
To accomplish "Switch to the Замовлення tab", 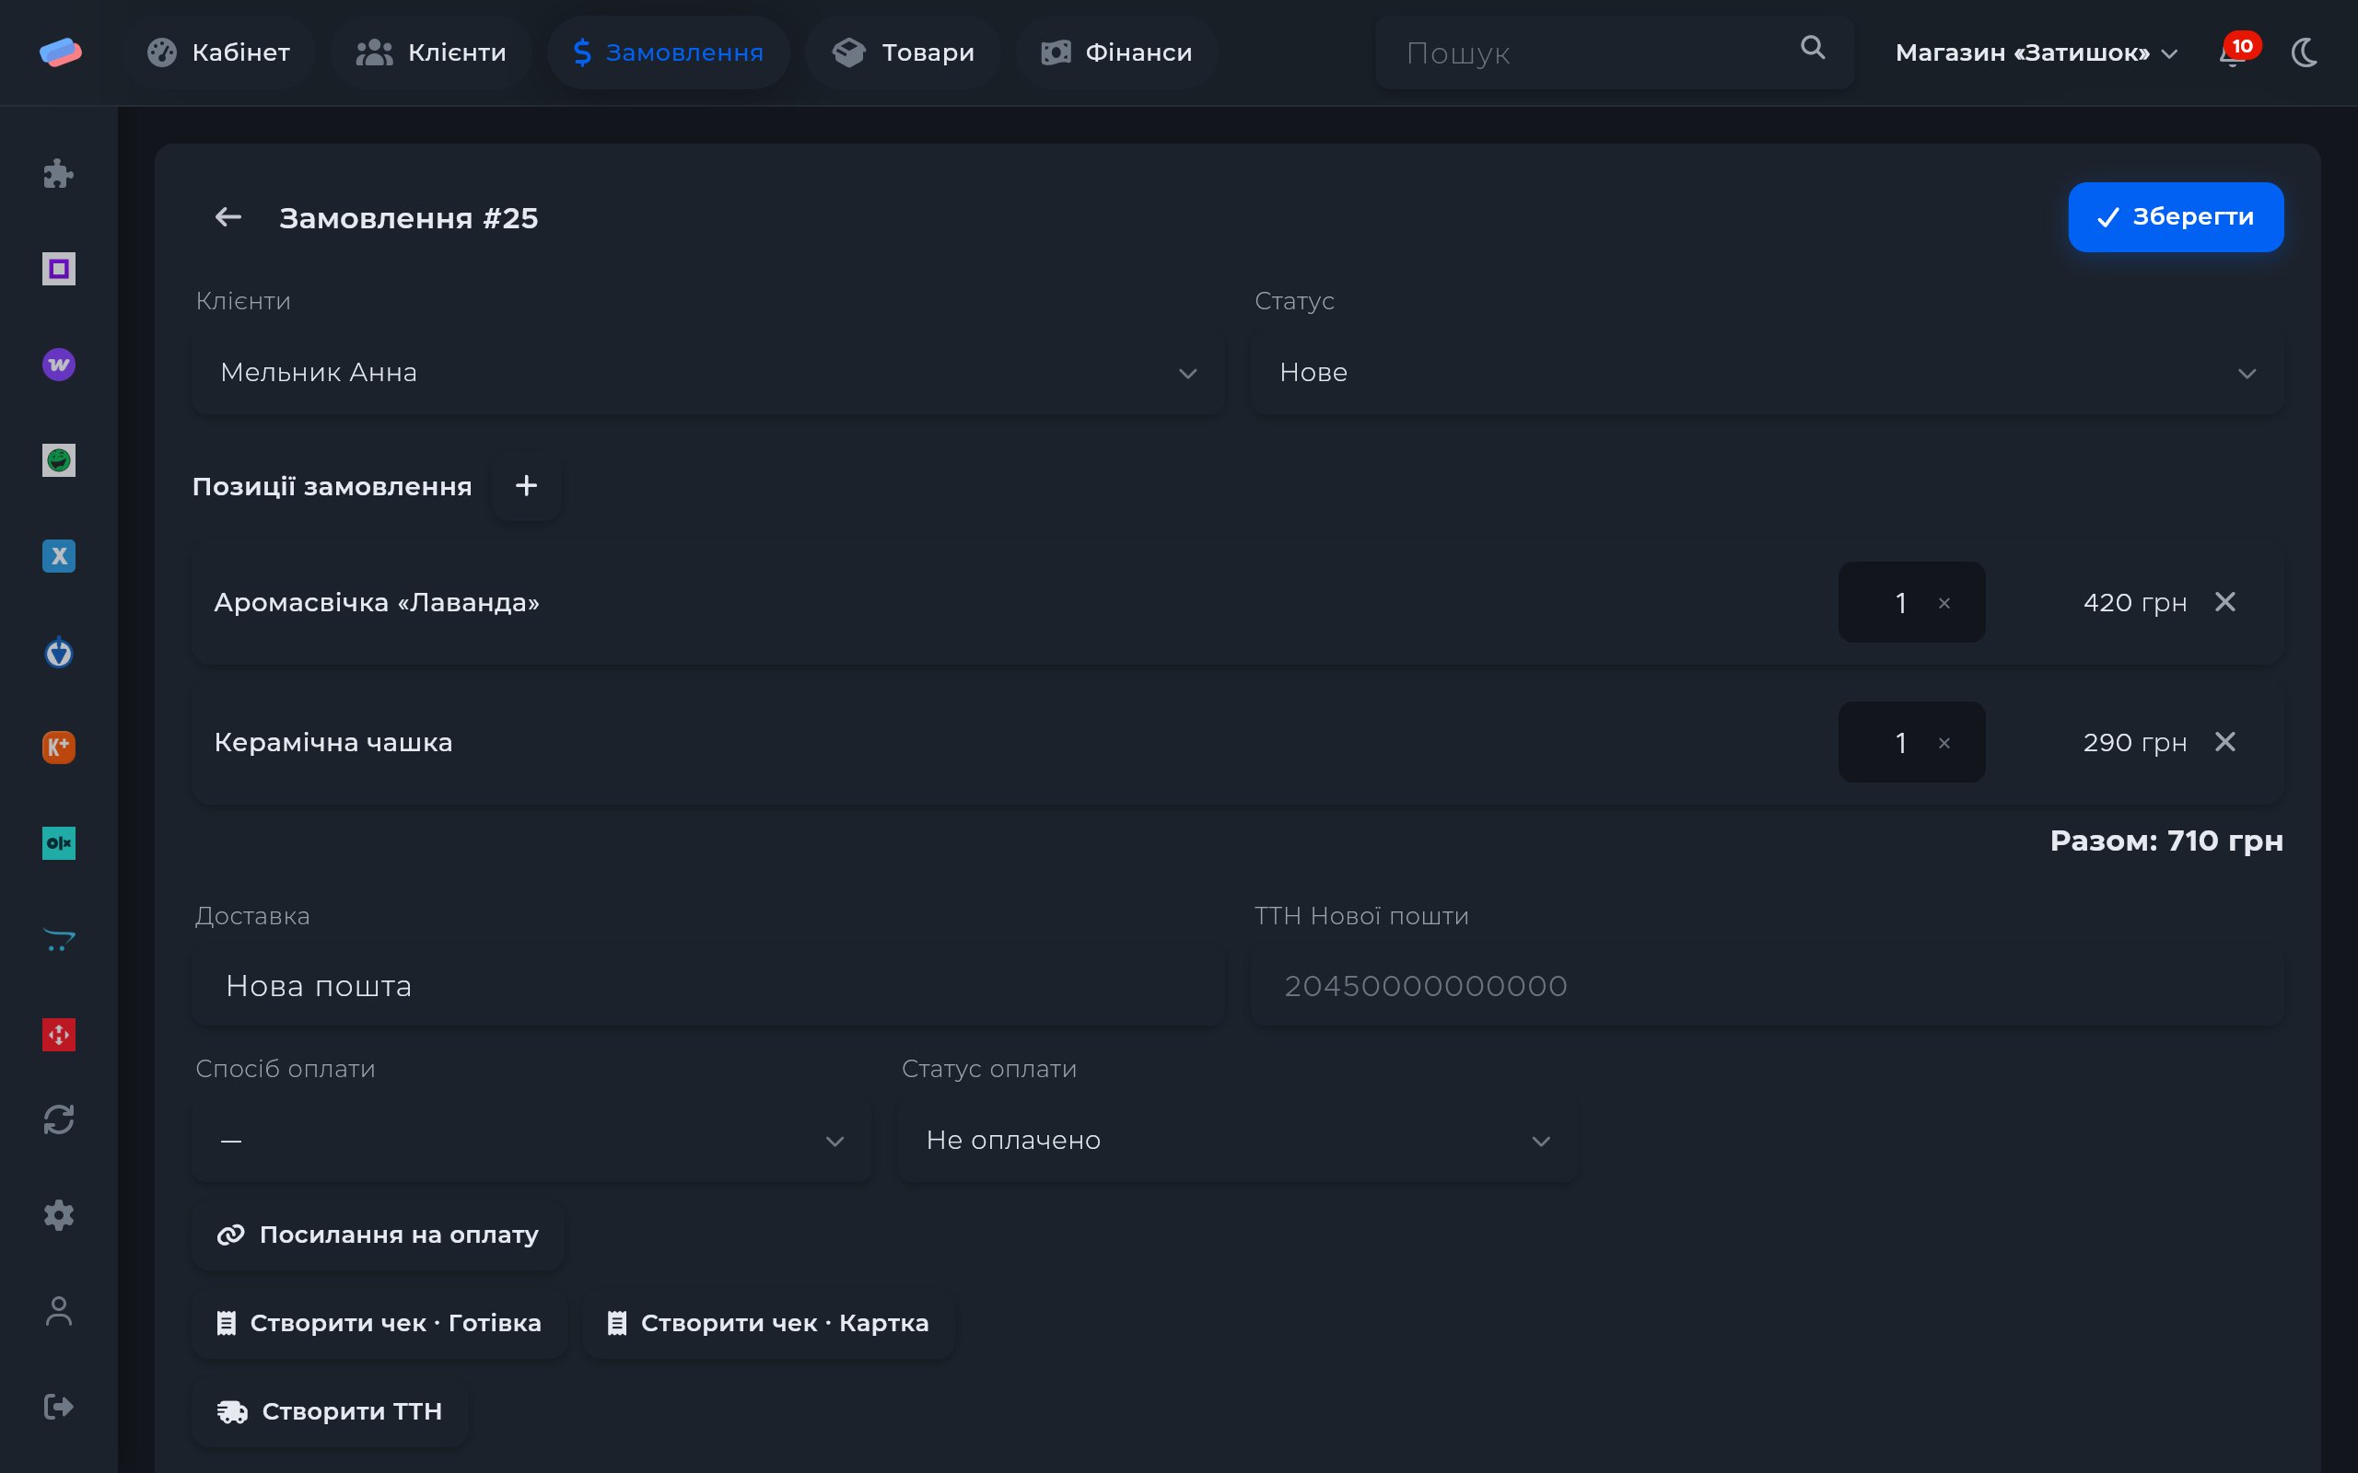I will [669, 52].
